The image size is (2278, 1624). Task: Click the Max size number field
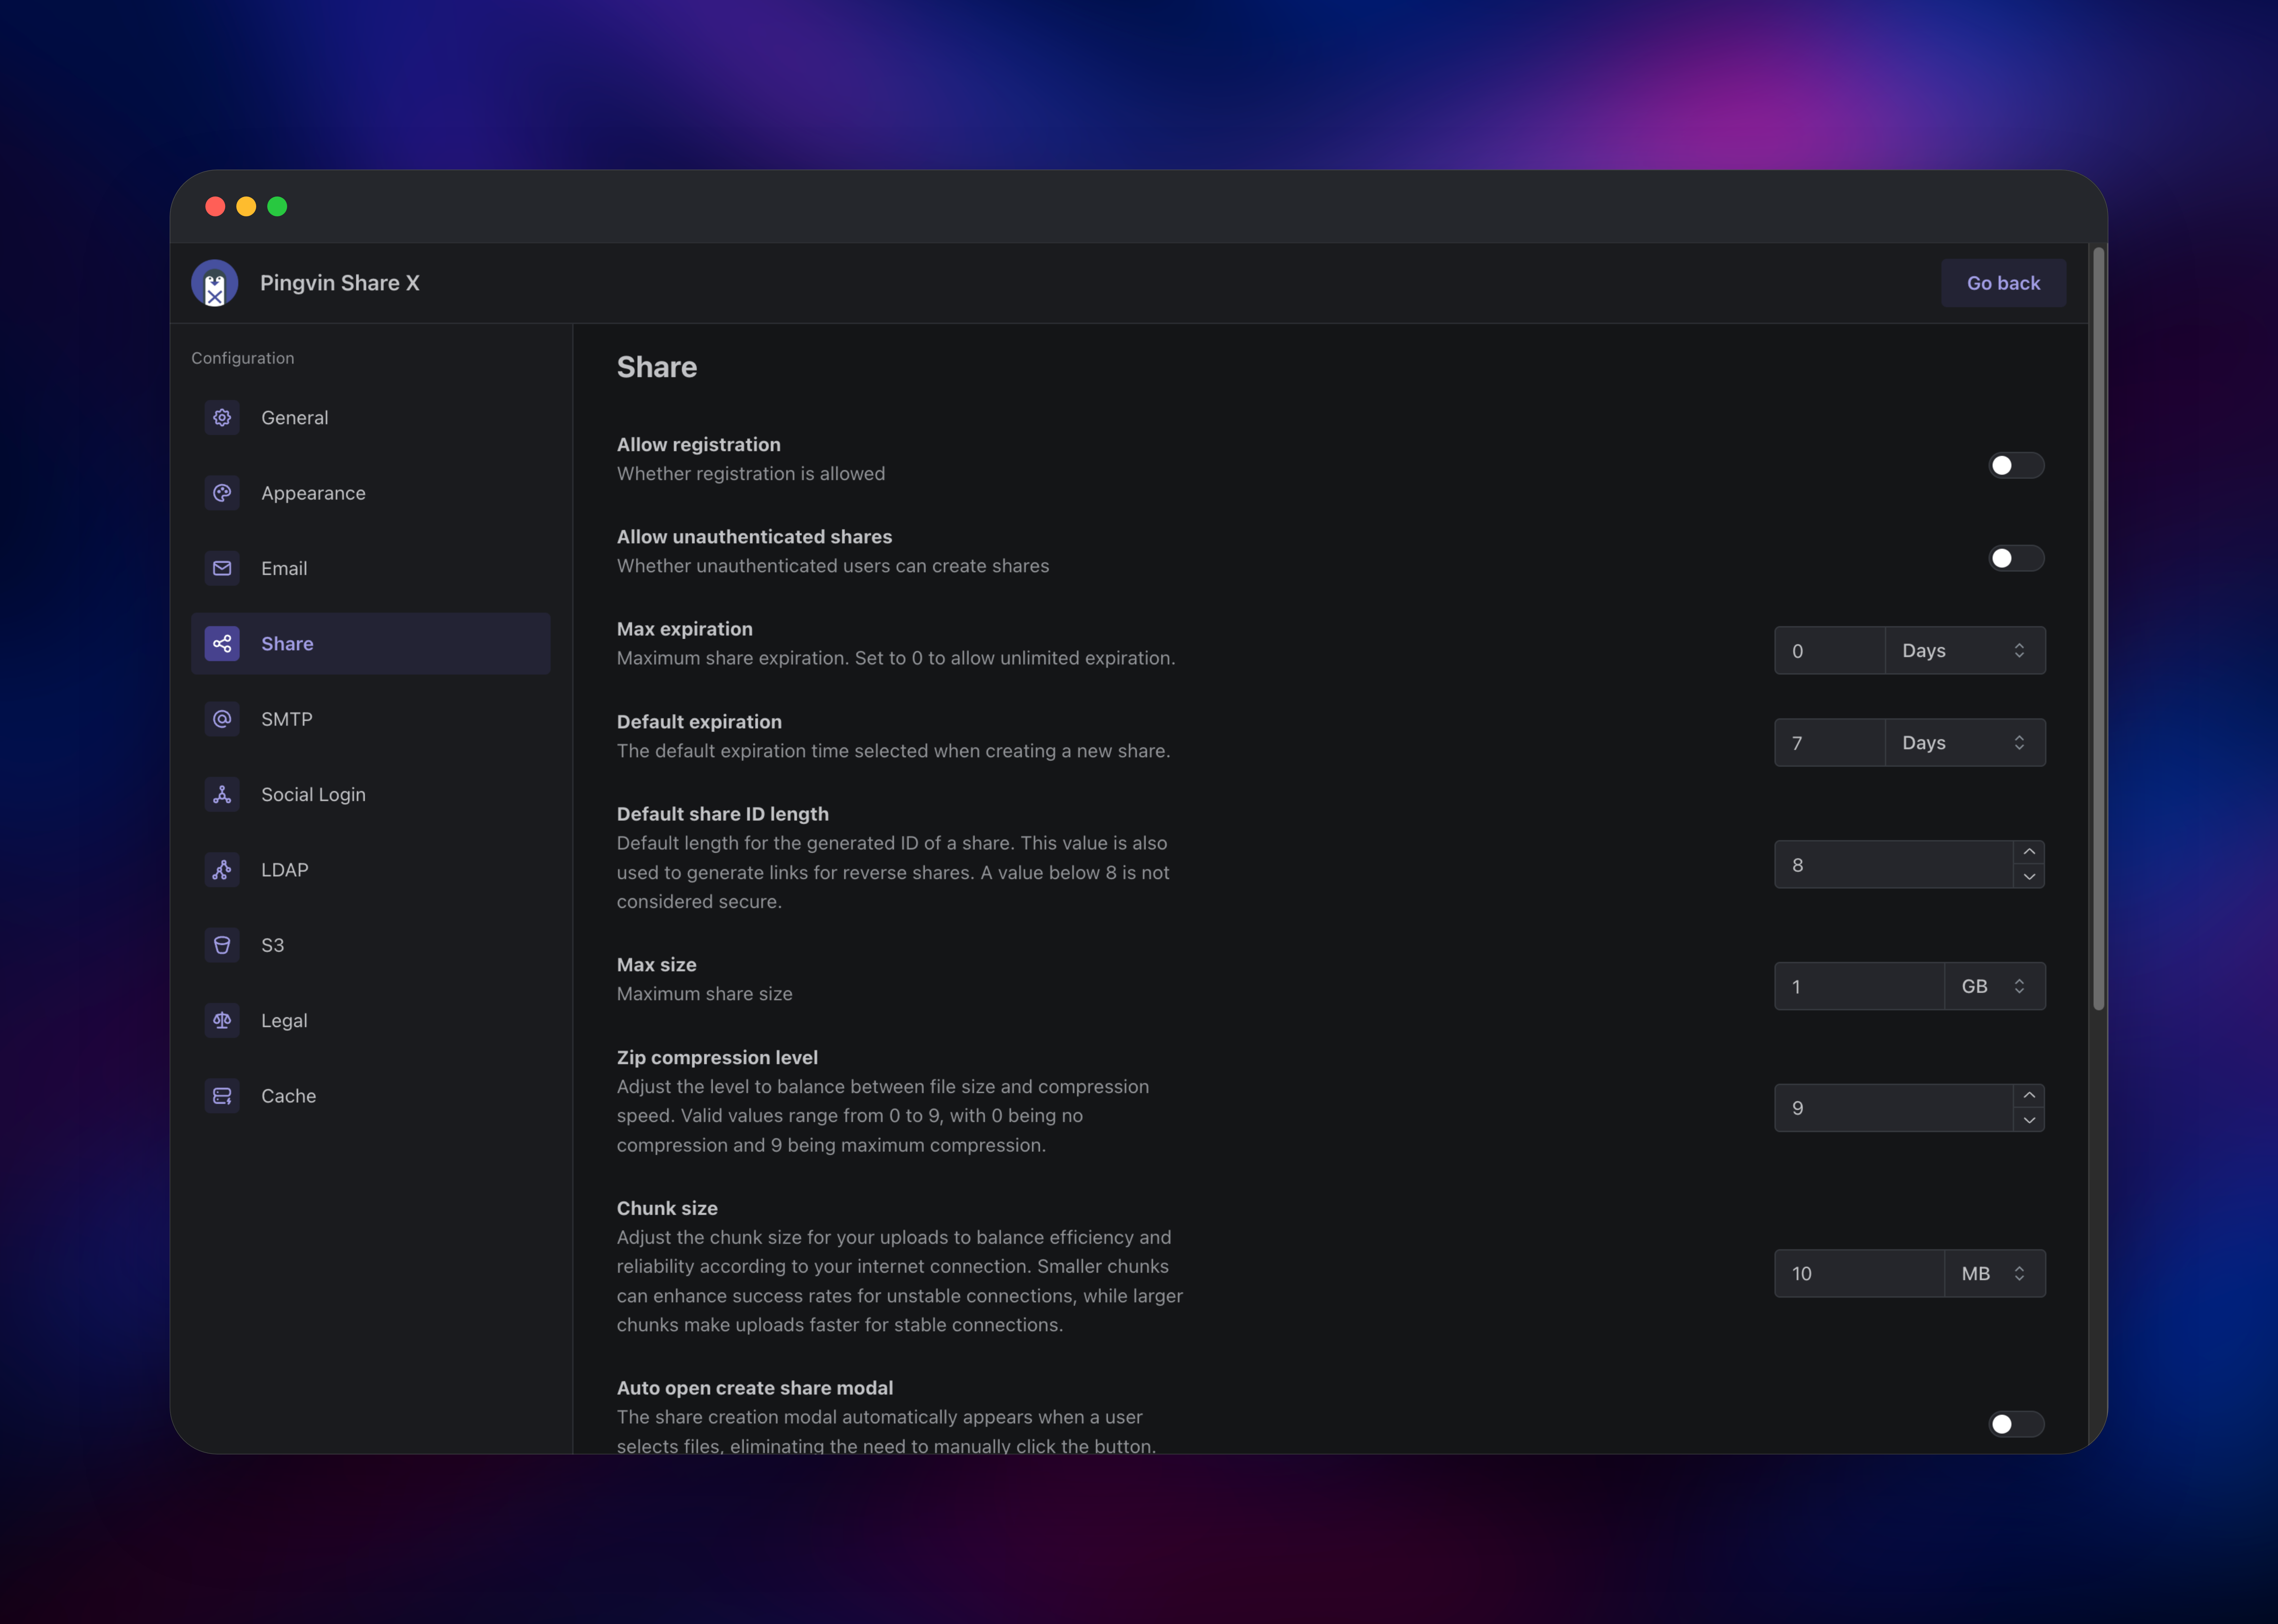pos(1860,986)
